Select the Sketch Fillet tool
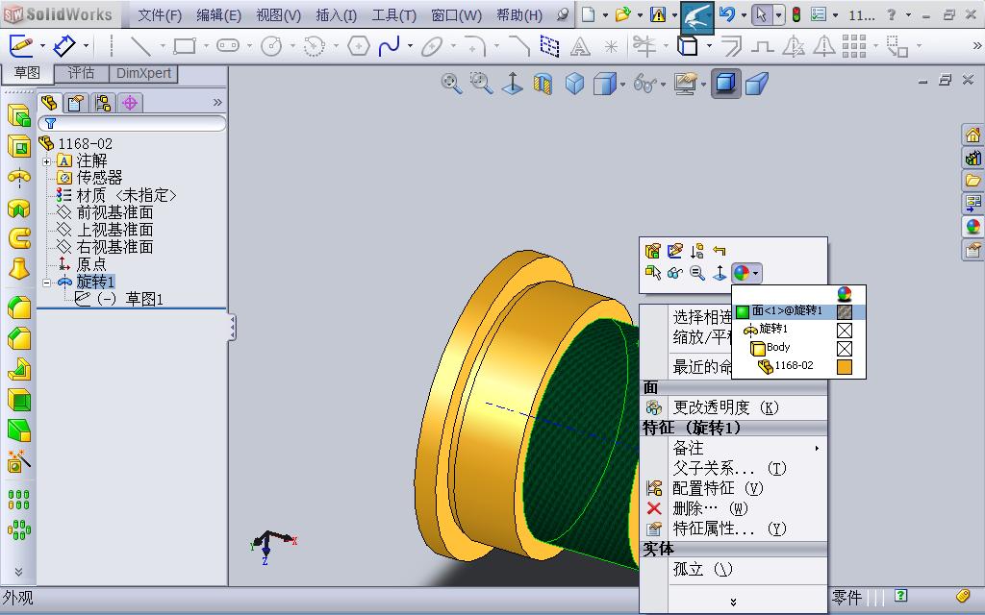The width and height of the screenshot is (985, 615). [475, 46]
